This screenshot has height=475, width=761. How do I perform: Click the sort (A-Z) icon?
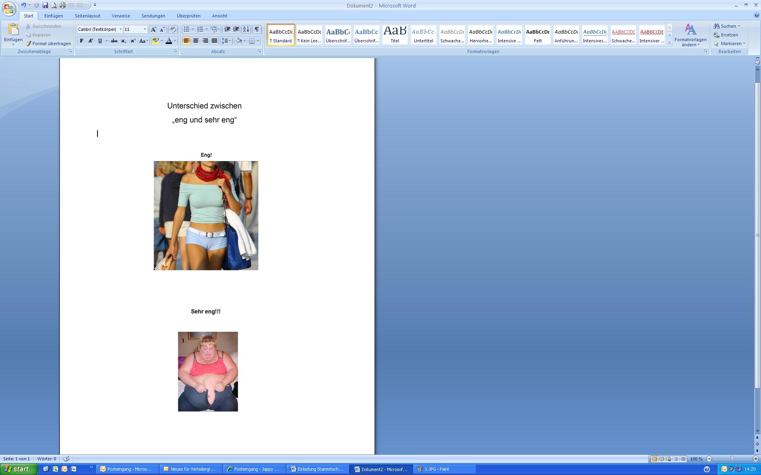pyautogui.click(x=246, y=29)
